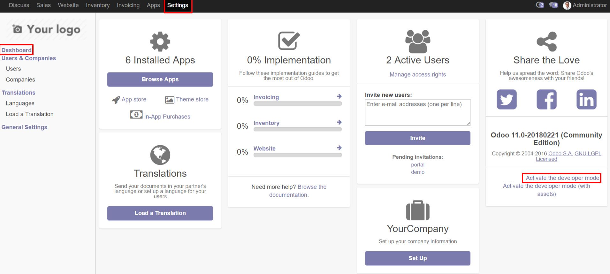610x274 pixels.
Task: Open pending invitation portal
Action: [418, 165]
